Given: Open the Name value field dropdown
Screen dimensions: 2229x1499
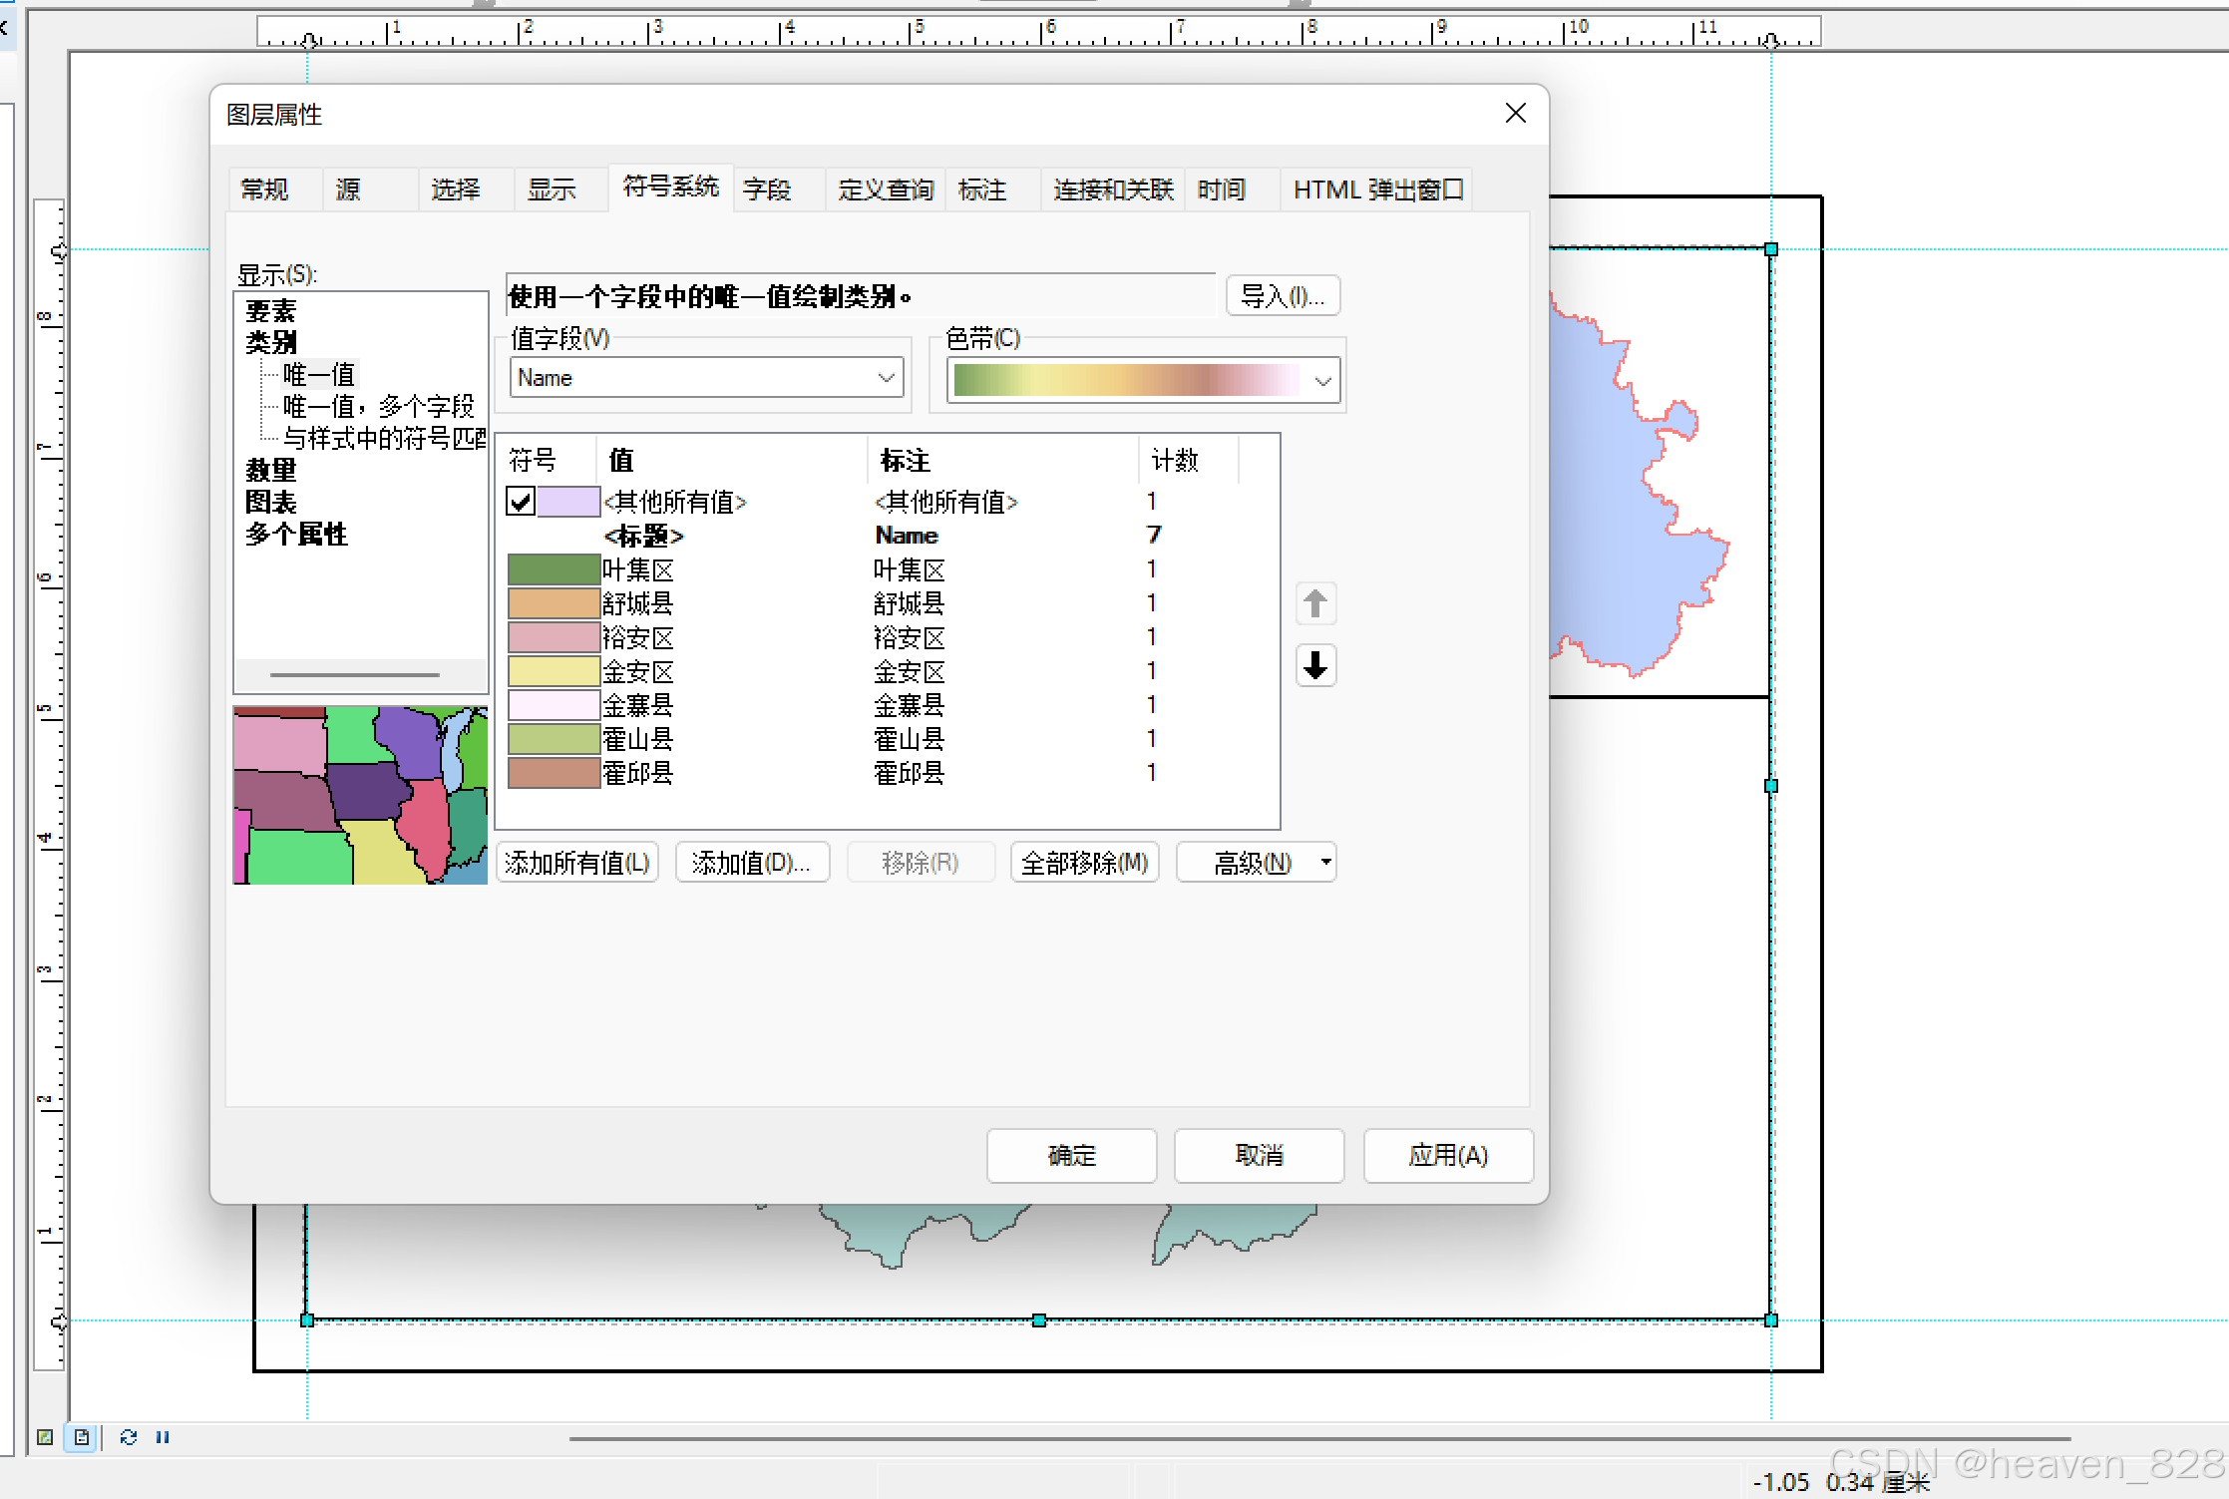Looking at the screenshot, I should coord(886,378).
